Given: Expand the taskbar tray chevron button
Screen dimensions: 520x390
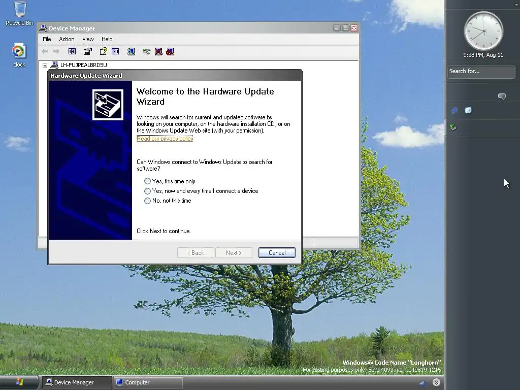Looking at the screenshot, I should pos(436,382).
